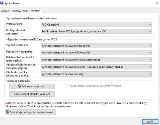
Task: Switch to the Všechny profily tab
Action: pos(20,11)
